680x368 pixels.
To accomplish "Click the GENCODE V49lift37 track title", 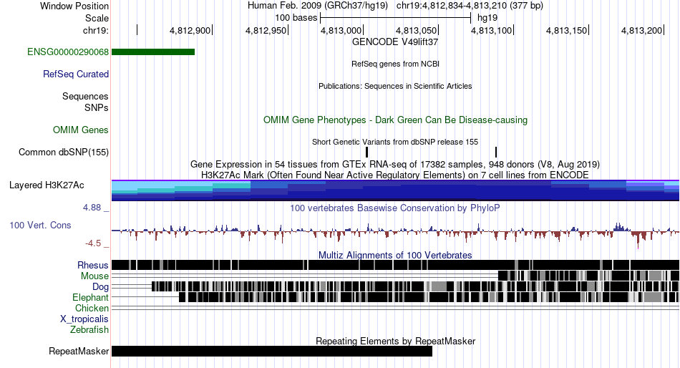I will tap(395, 42).
